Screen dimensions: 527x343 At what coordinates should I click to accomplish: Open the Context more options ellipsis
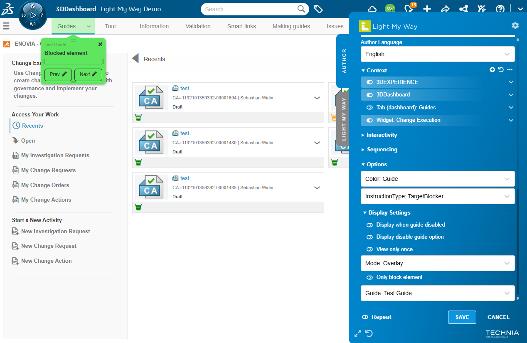click(510, 70)
